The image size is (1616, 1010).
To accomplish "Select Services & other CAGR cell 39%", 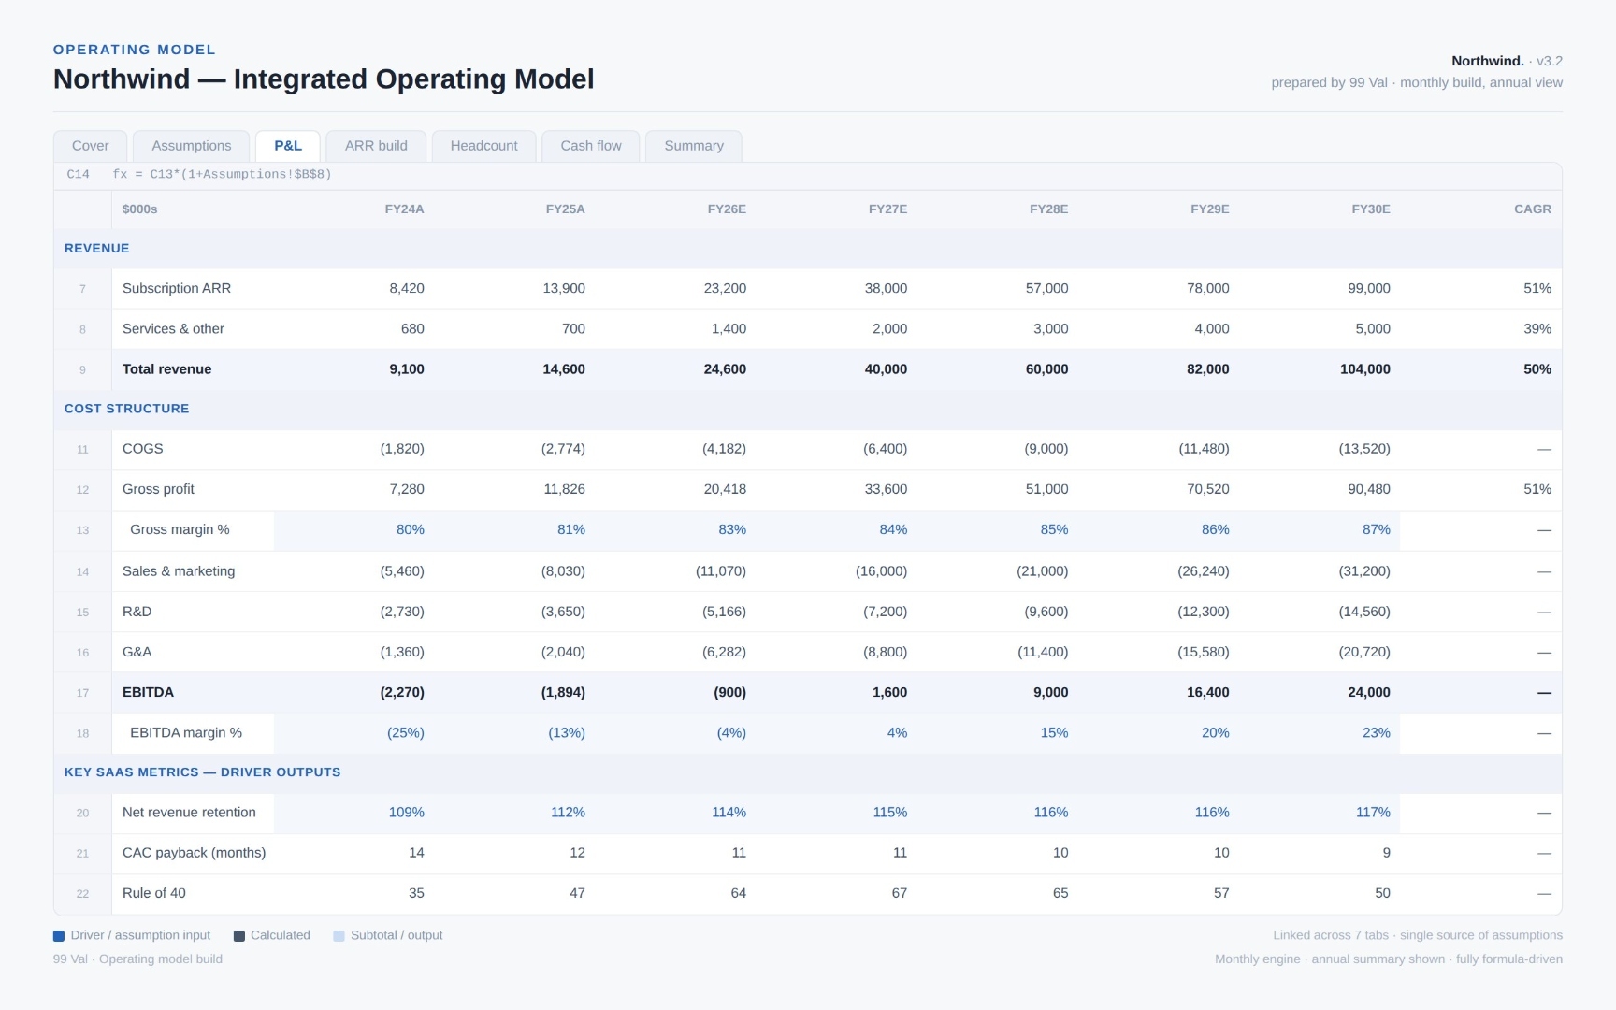I will click(1537, 328).
